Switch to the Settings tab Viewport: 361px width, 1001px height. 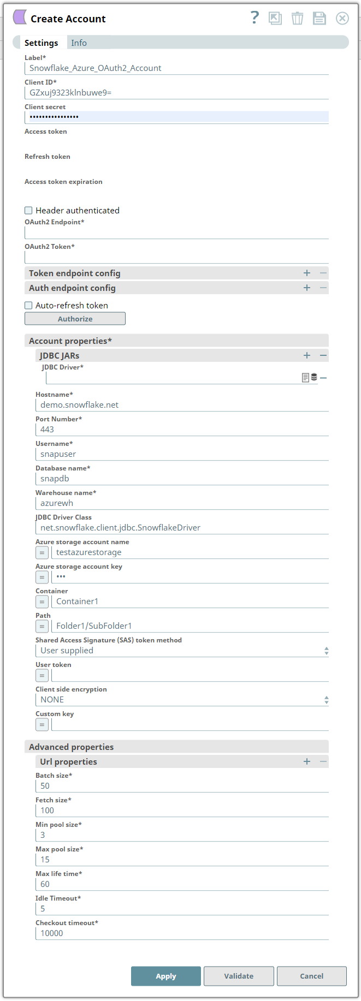[41, 43]
